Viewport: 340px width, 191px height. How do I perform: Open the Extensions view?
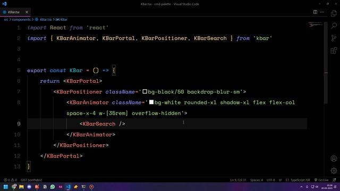334,50
